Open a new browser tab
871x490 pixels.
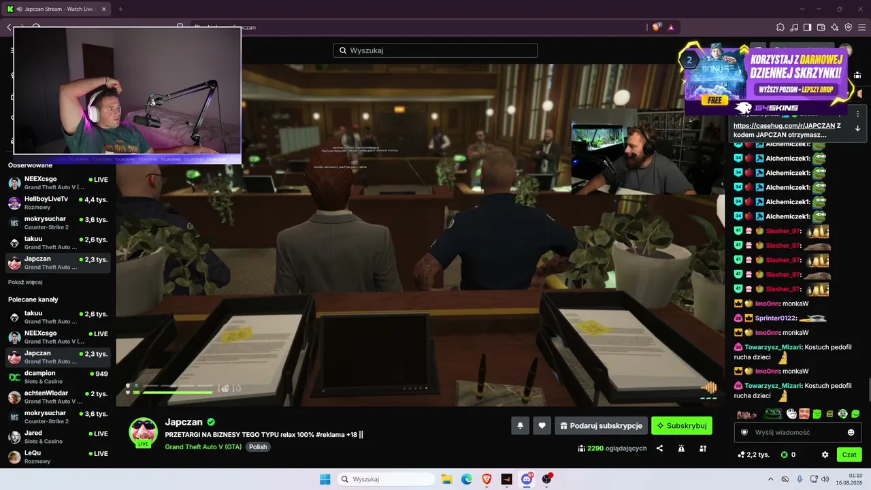[x=120, y=9]
